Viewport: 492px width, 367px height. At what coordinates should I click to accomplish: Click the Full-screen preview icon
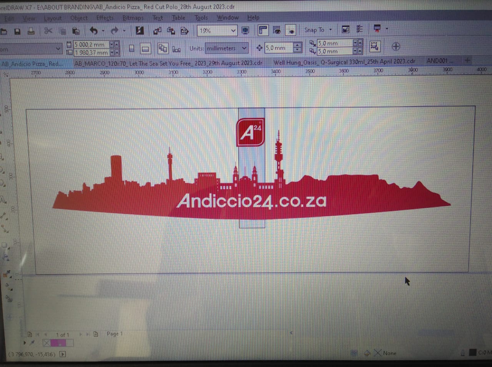(x=245, y=30)
